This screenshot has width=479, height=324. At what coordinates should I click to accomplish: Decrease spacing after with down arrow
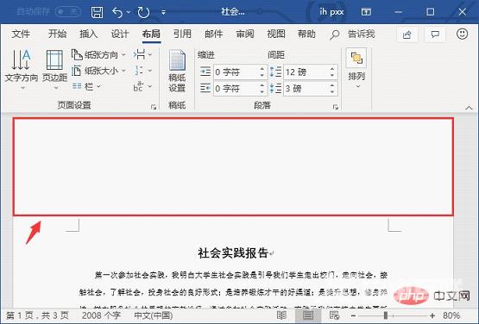tap(332, 92)
